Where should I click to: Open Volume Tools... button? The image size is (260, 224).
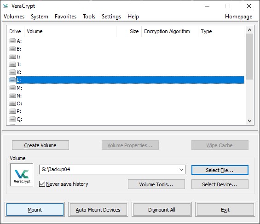point(156,184)
